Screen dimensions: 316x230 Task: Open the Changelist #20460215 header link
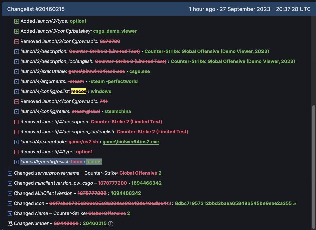(36, 9)
